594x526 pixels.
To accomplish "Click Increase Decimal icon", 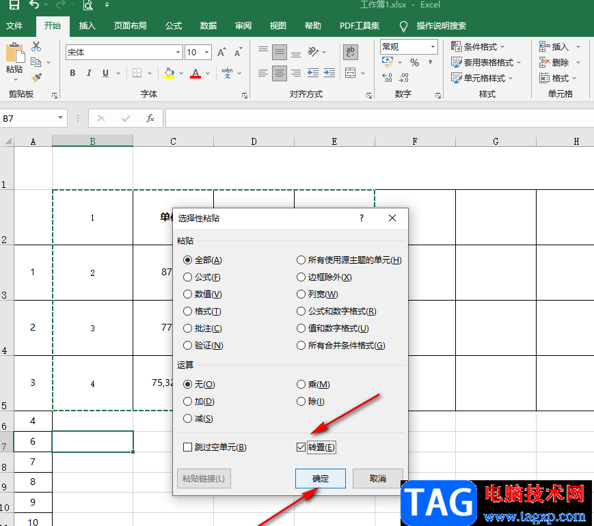I will (x=387, y=78).
